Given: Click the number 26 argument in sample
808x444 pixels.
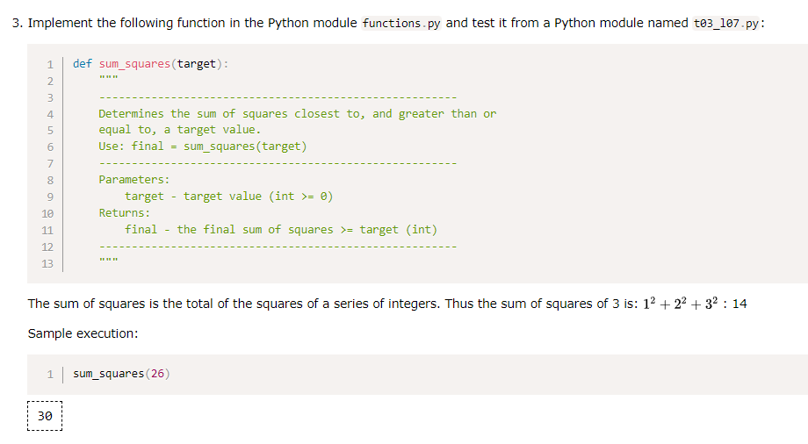Looking at the screenshot, I should 157,374.
